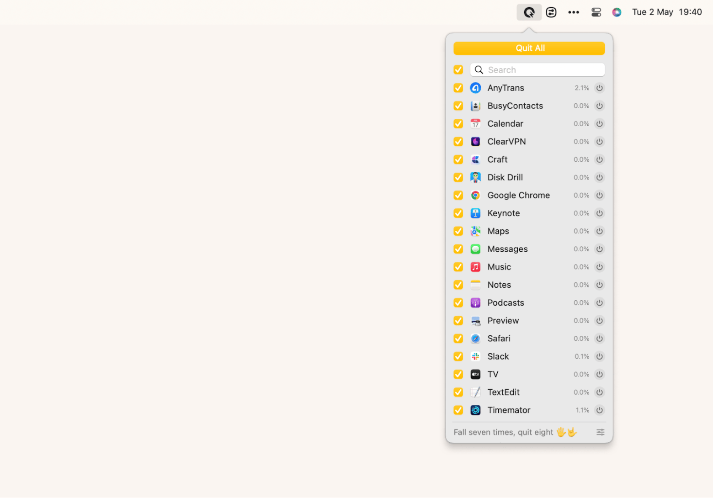Screen dimensions: 713x498
Task: Open the settings sliders icon at panel bottom
Action: click(x=600, y=432)
